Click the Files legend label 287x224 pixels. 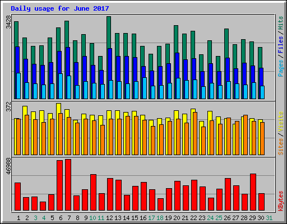click(281, 45)
